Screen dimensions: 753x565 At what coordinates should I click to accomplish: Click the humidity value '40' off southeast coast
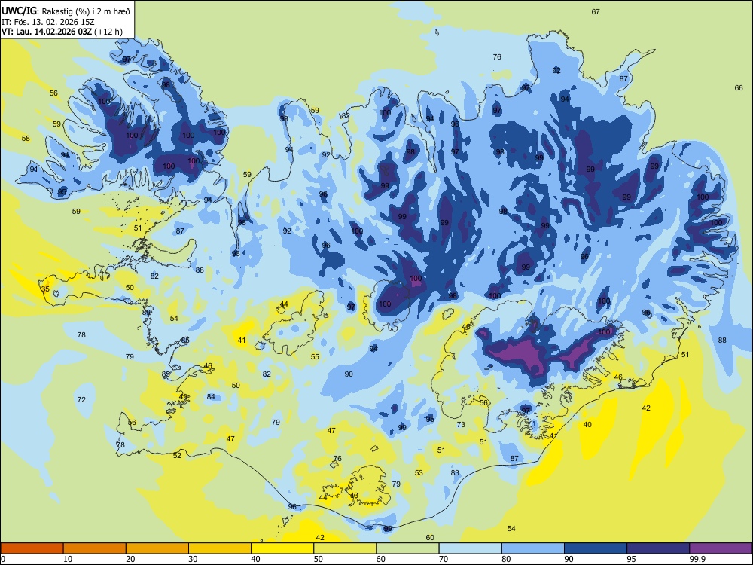coord(587,424)
